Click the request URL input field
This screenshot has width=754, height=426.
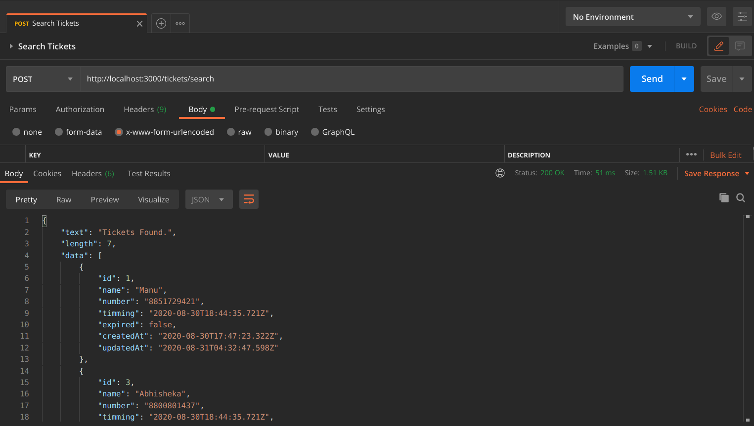pos(352,79)
